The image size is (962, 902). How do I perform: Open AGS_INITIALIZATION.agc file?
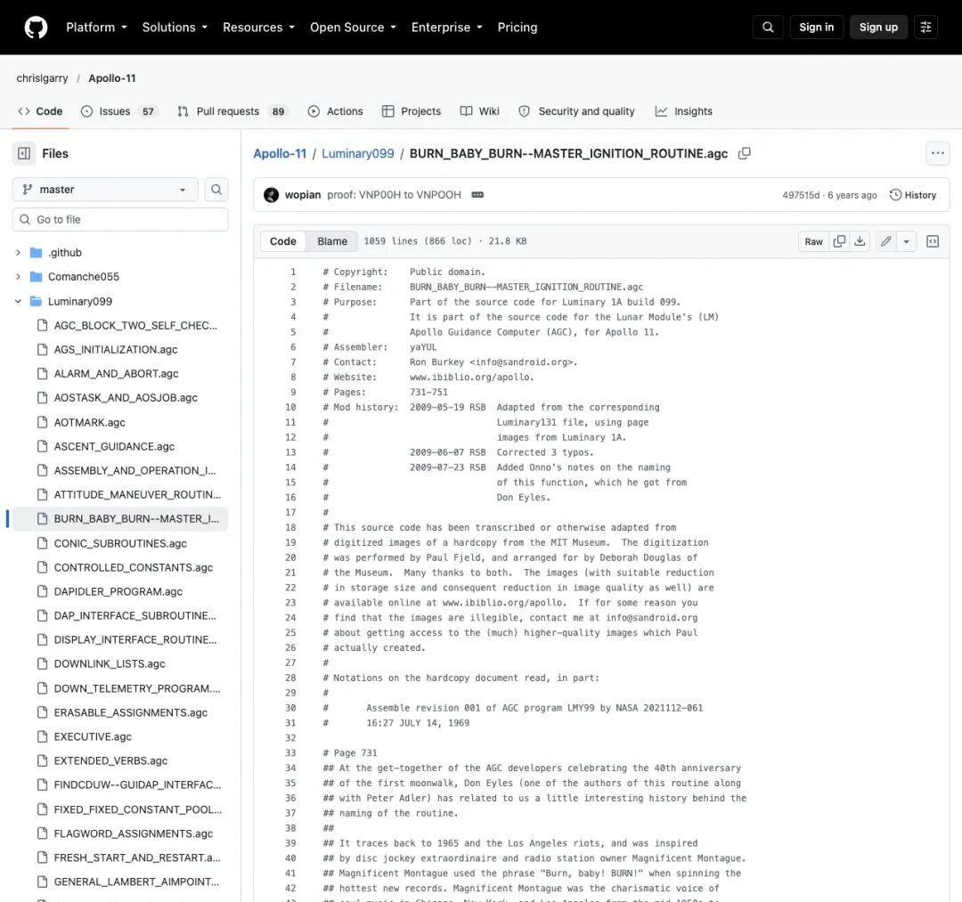(x=116, y=350)
